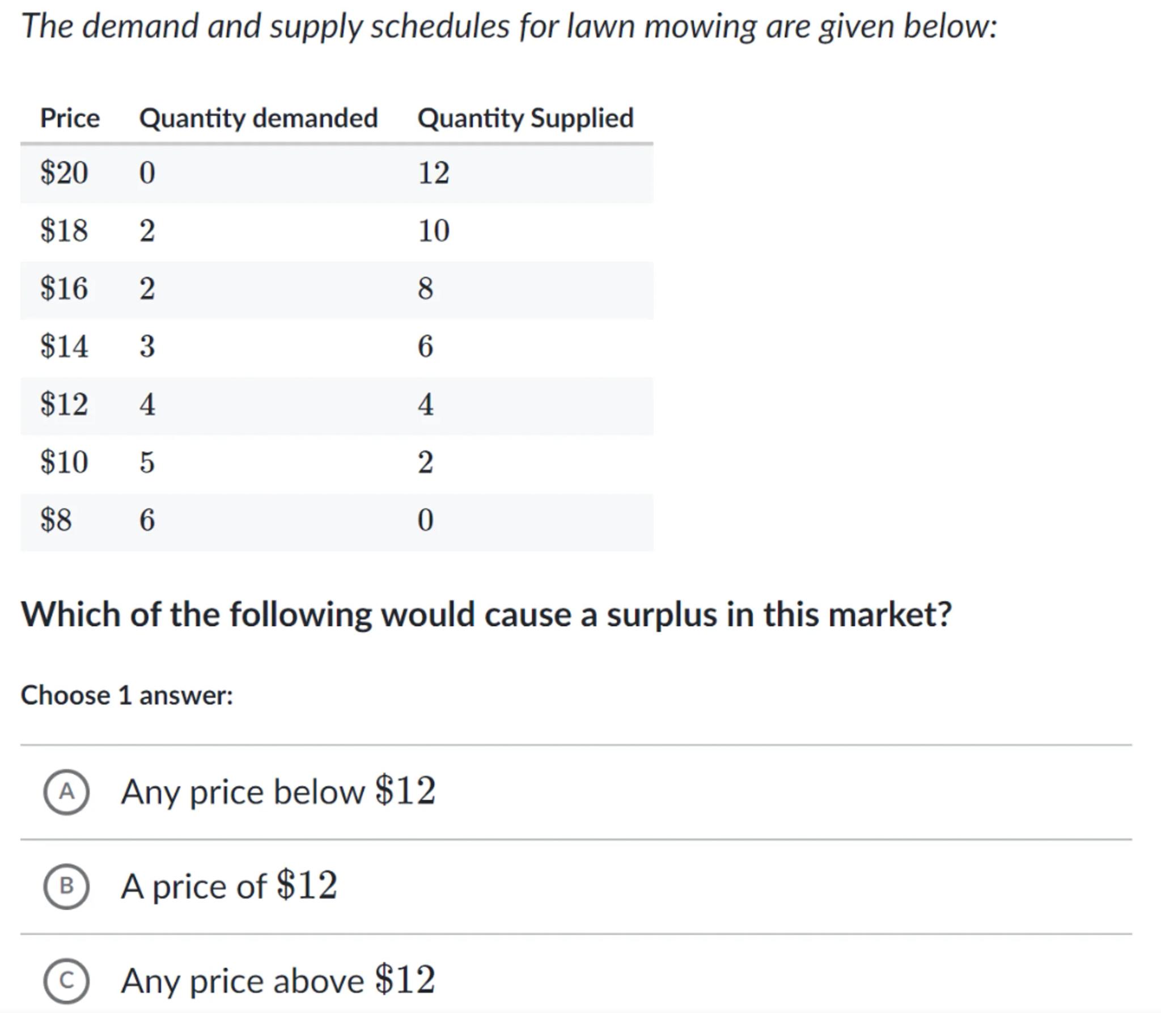Click the italic lawn mowing intro sentence
1161x1013 pixels.
tap(509, 26)
